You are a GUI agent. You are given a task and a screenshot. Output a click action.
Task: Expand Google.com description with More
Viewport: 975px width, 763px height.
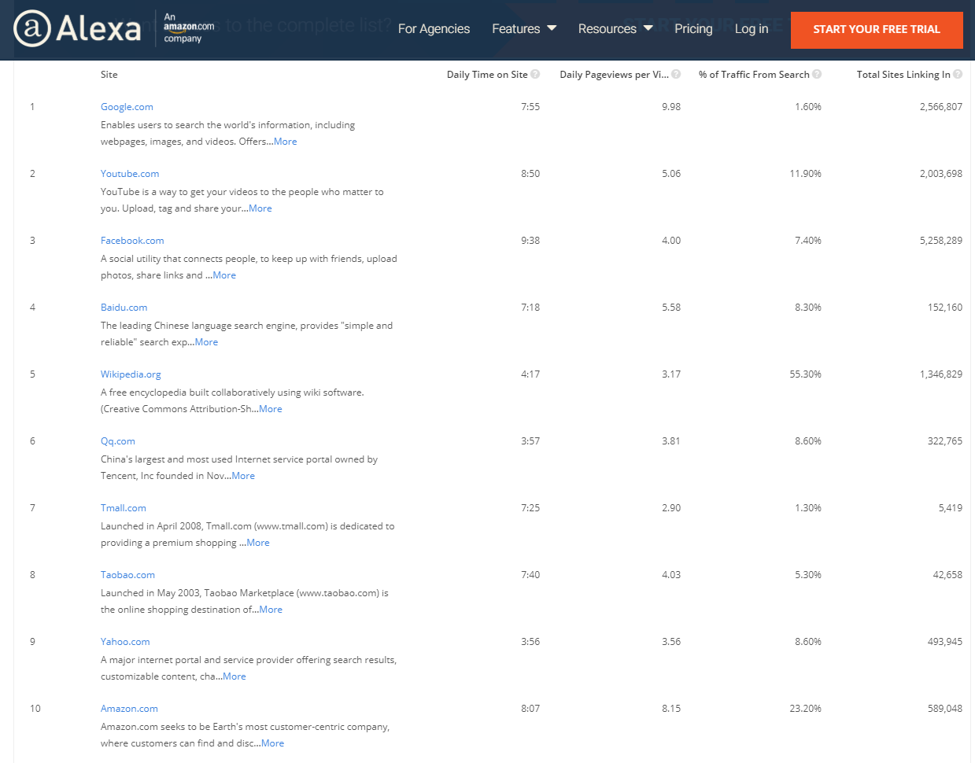[x=286, y=142]
